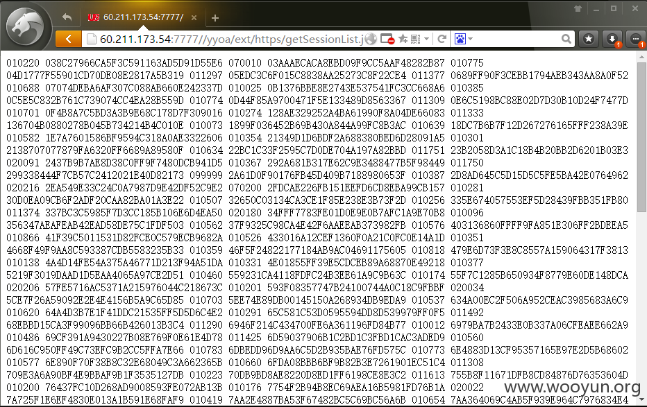Click hash 68EBBD15CA3F99096BB66B426013B3C4
Image resolution: width=647 pixels, height=407 pixels.
click(95, 325)
